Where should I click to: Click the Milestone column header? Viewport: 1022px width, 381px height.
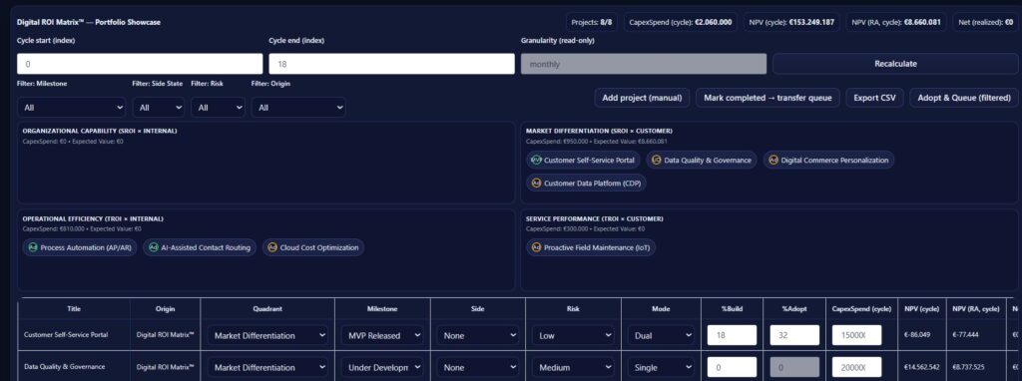[382, 309]
